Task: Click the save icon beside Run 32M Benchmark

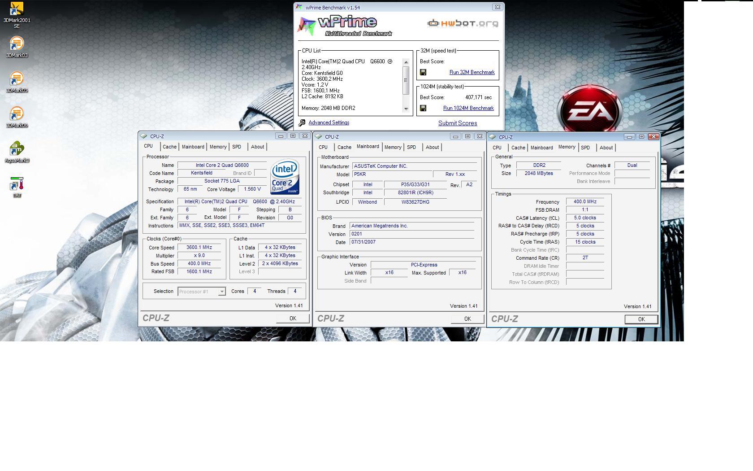Action: click(423, 72)
